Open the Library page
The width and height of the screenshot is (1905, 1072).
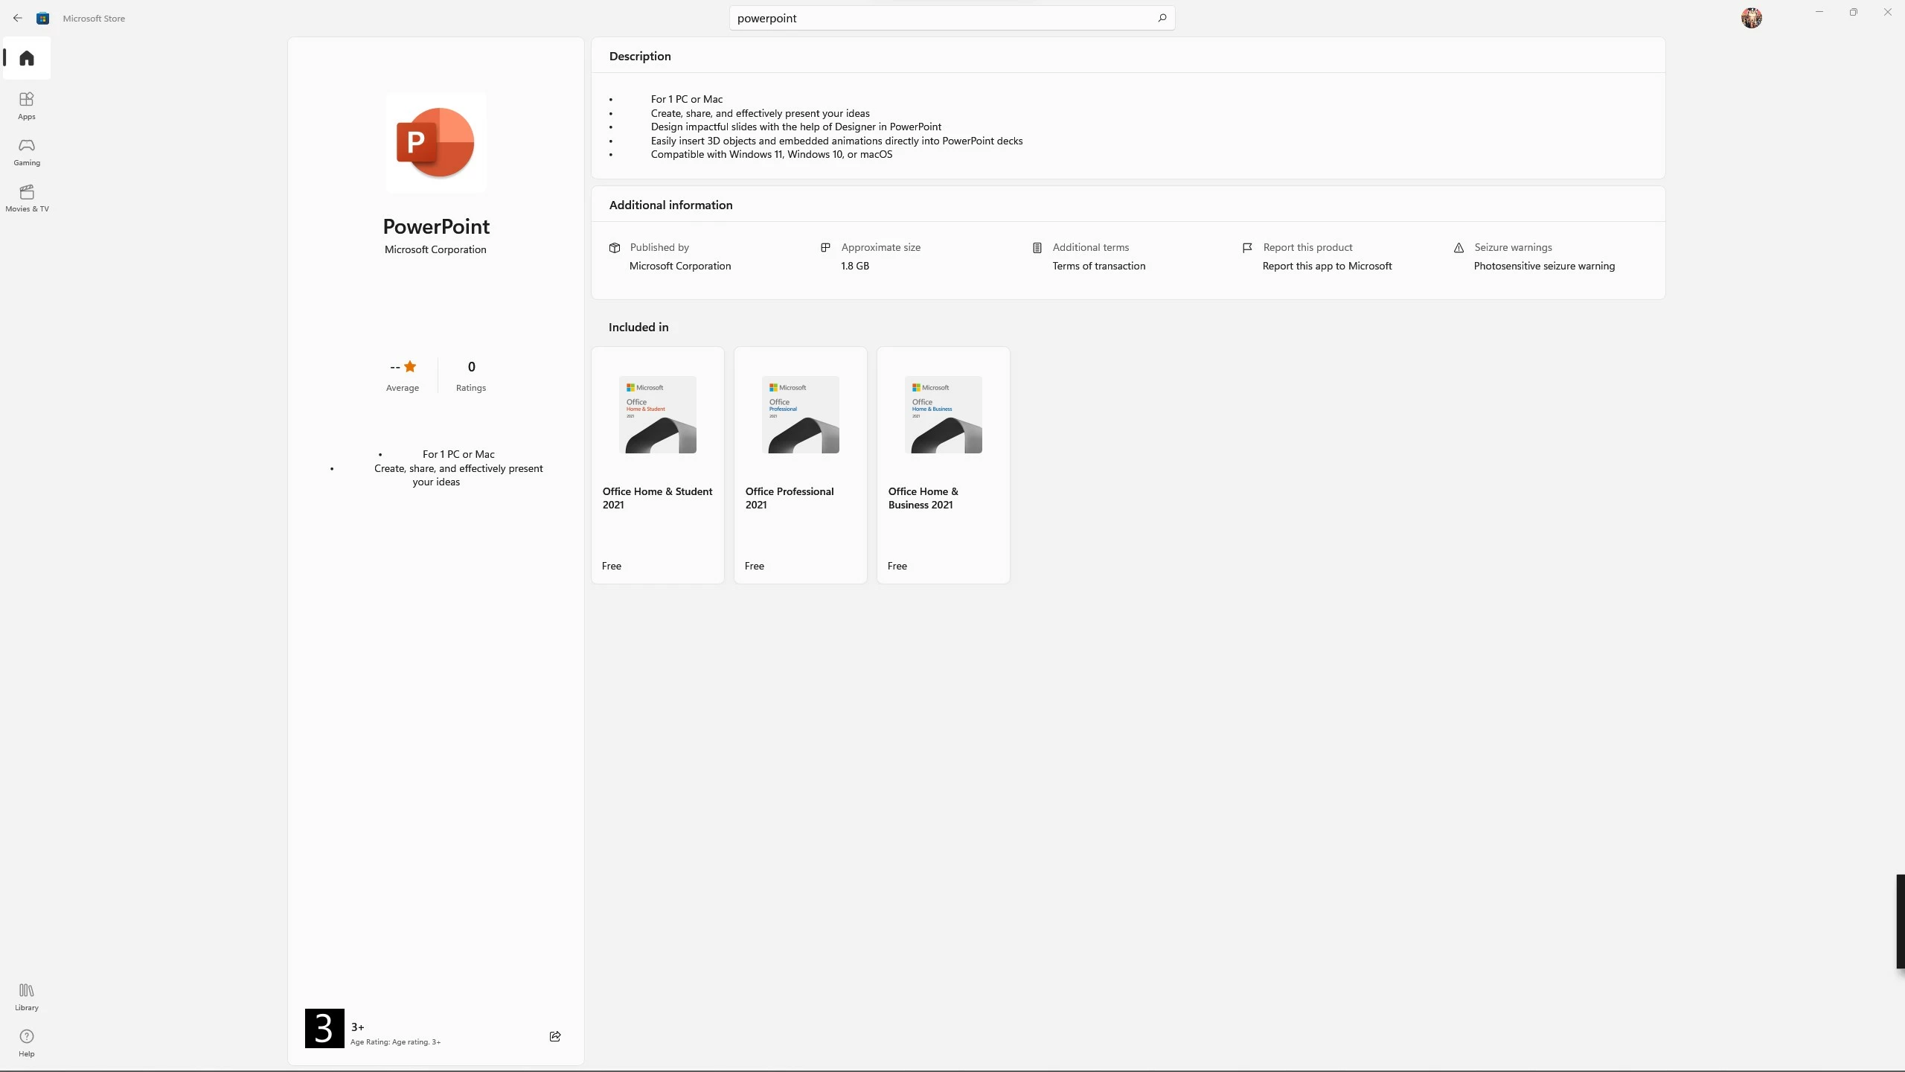tap(27, 997)
